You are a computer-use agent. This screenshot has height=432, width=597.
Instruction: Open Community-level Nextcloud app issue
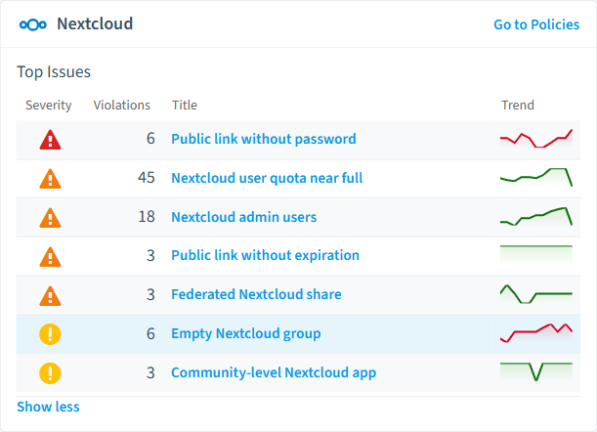tap(274, 372)
